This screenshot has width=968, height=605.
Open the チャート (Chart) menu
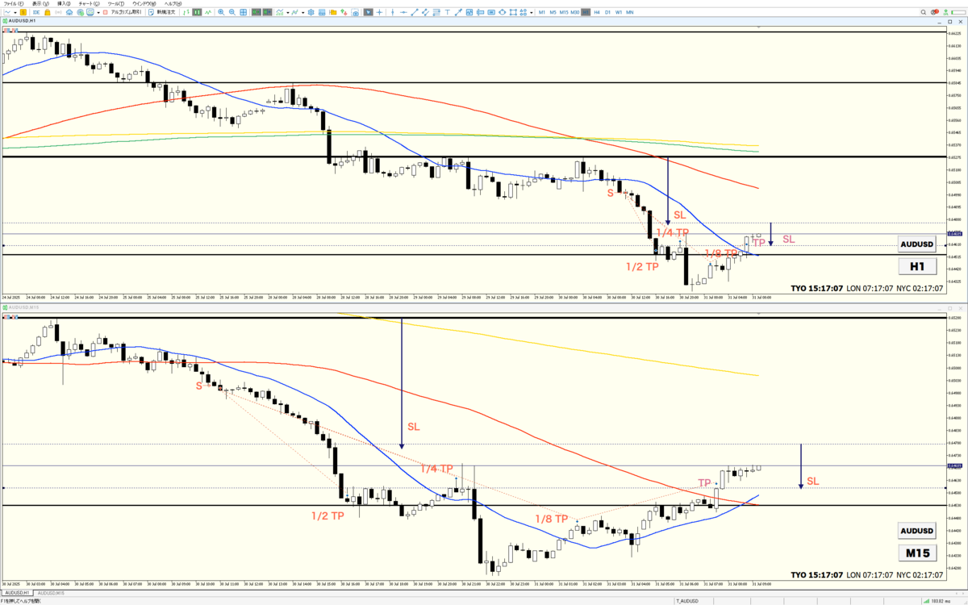coord(89,4)
